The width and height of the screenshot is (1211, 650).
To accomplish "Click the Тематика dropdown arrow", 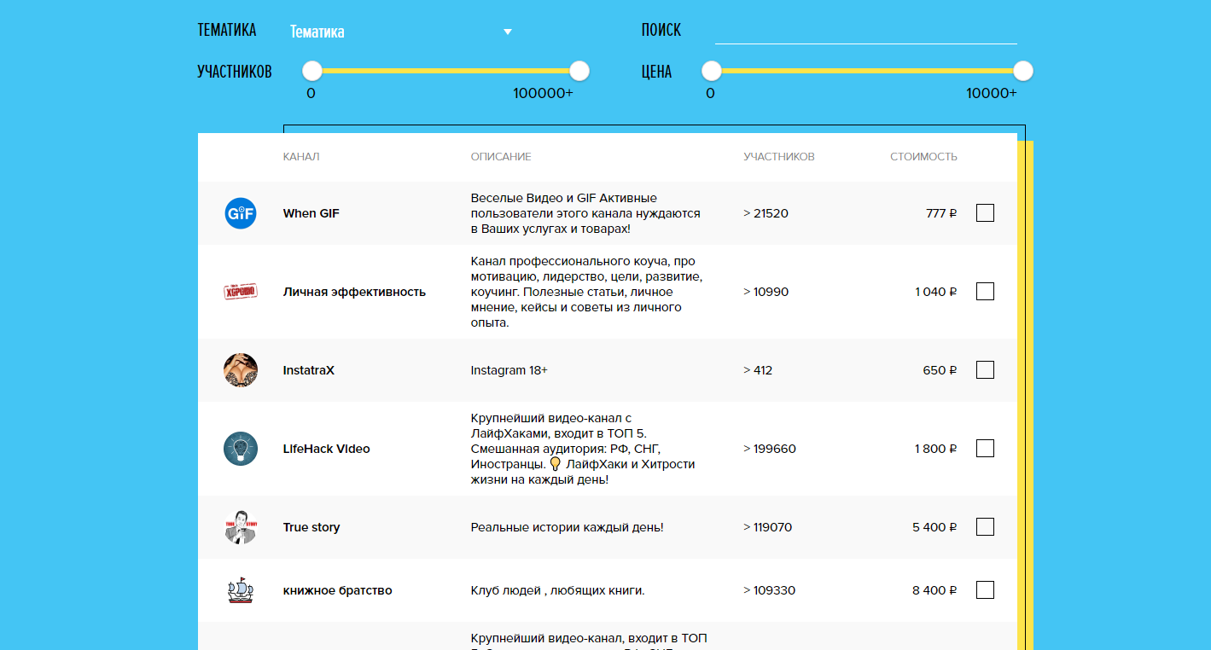I will pos(508,32).
